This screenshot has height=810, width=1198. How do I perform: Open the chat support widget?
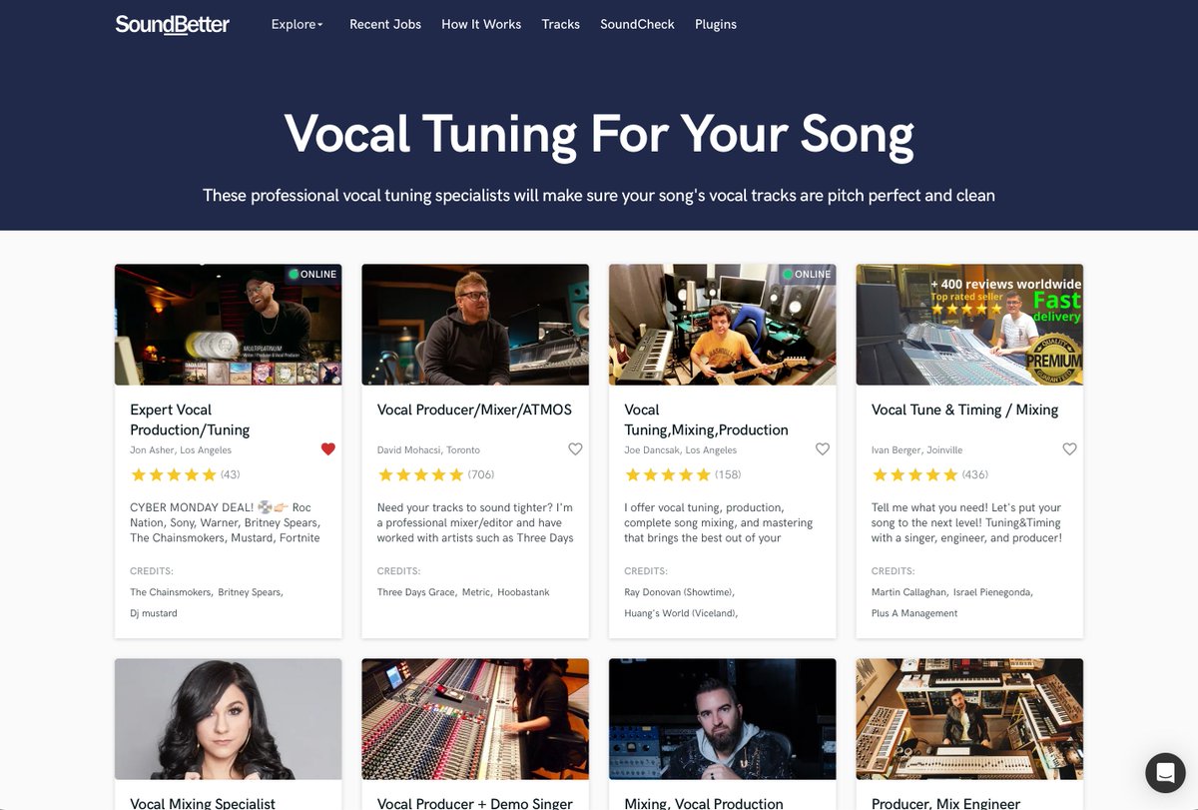[x=1164, y=772]
